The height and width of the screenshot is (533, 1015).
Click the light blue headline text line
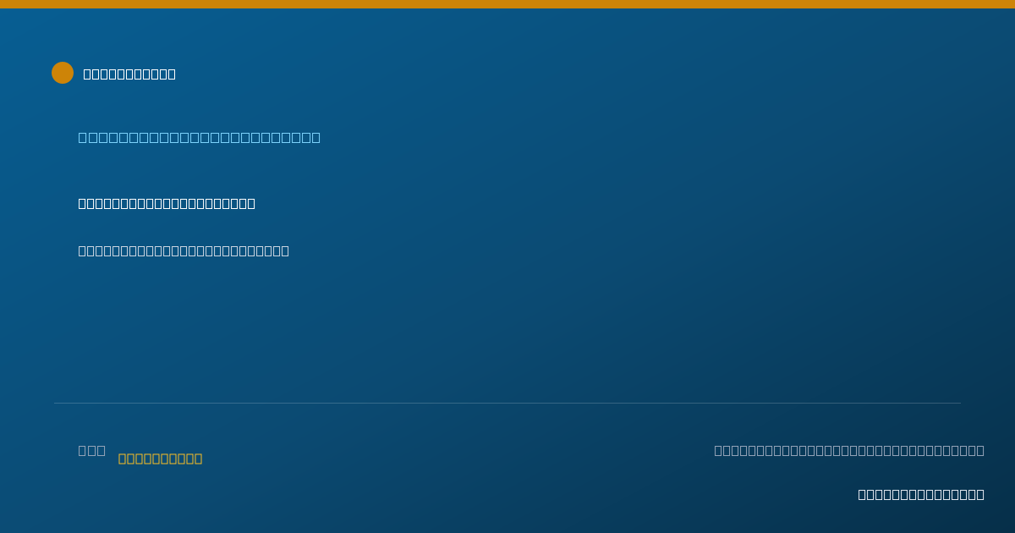coord(200,137)
